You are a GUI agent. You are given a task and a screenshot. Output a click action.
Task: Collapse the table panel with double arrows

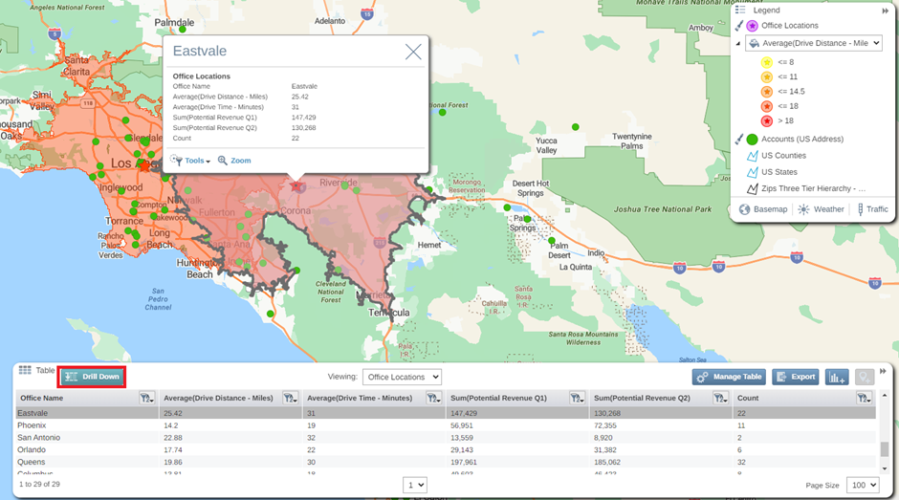coord(884,371)
